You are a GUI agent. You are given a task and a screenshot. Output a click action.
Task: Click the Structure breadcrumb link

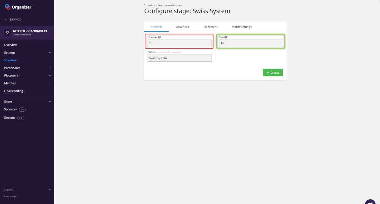149,5
